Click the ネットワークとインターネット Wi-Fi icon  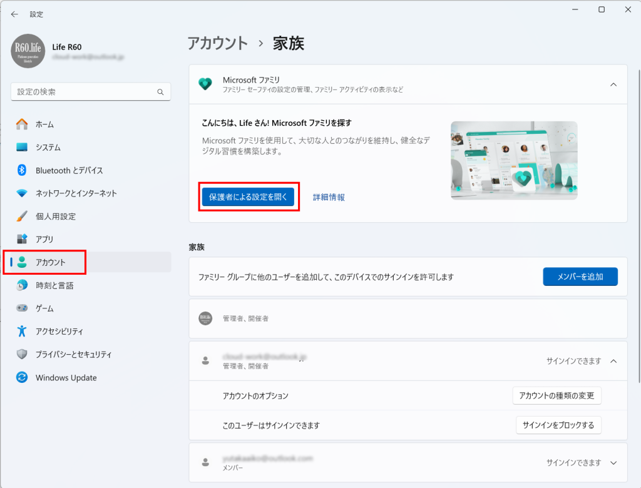coord(22,193)
